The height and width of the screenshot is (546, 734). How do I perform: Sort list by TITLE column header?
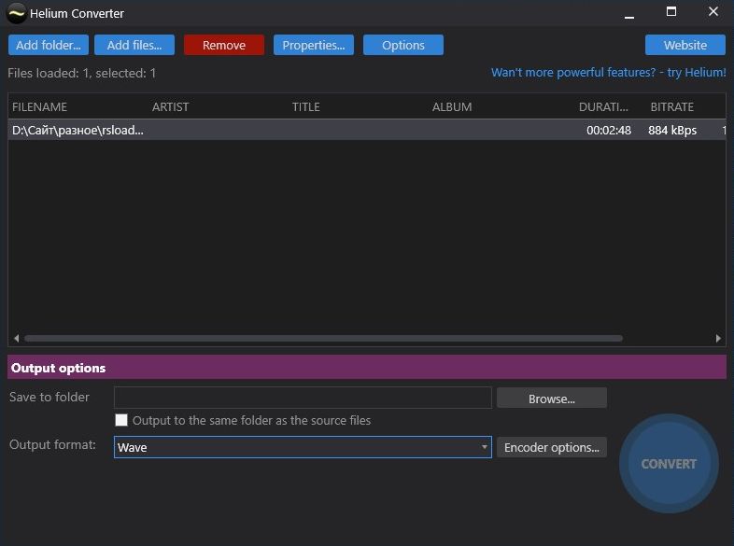point(306,106)
